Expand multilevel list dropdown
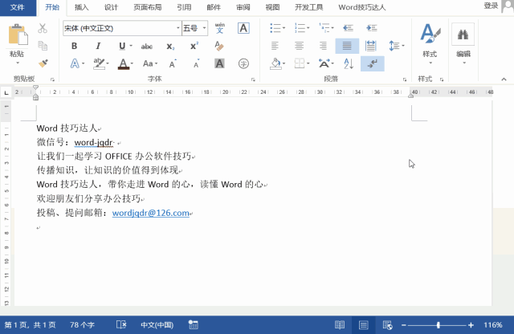This screenshot has width=514, height=334. pyautogui.click(x=332, y=28)
